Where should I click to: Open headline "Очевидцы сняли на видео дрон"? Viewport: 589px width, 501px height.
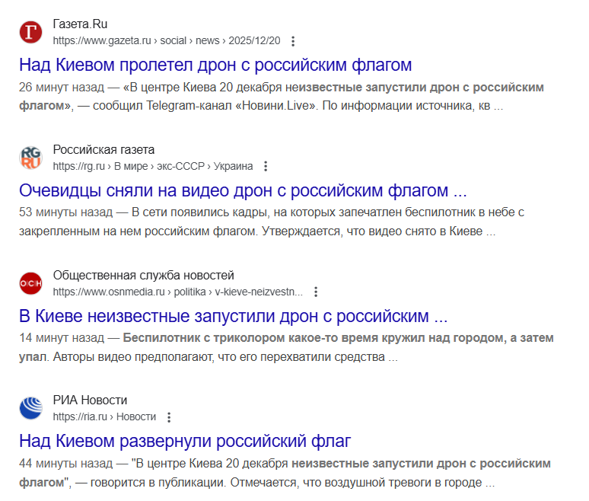(x=243, y=190)
